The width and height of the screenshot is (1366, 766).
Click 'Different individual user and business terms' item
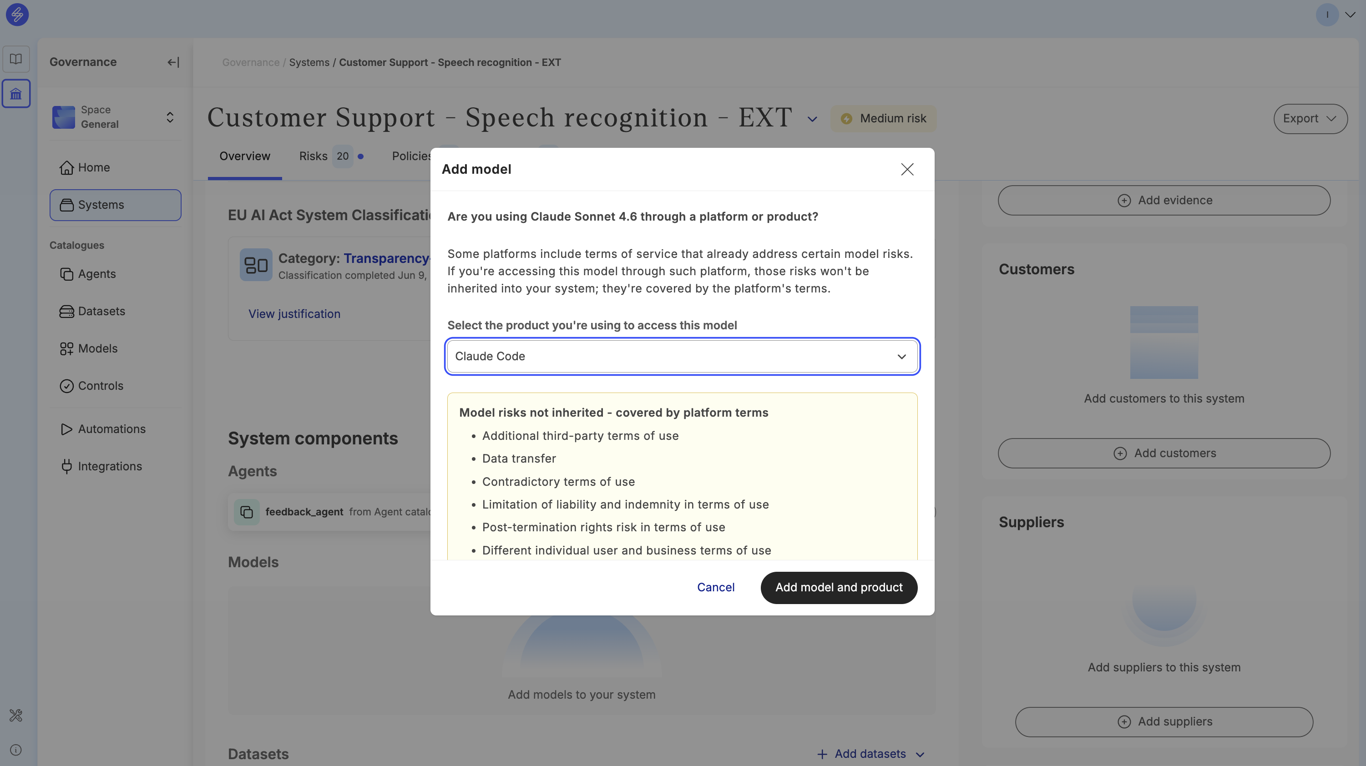(x=626, y=550)
